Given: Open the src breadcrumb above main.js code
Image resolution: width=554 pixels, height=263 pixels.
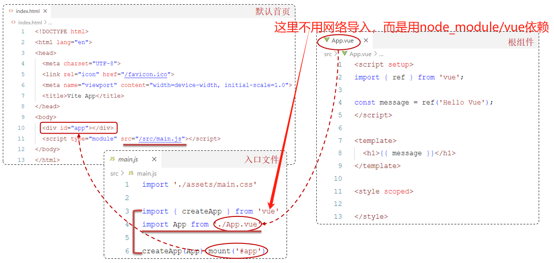Looking at the screenshot, I should 114,173.
